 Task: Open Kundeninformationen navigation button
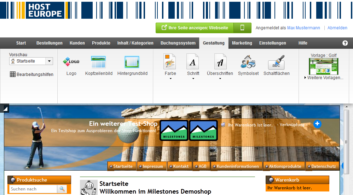click(236, 166)
